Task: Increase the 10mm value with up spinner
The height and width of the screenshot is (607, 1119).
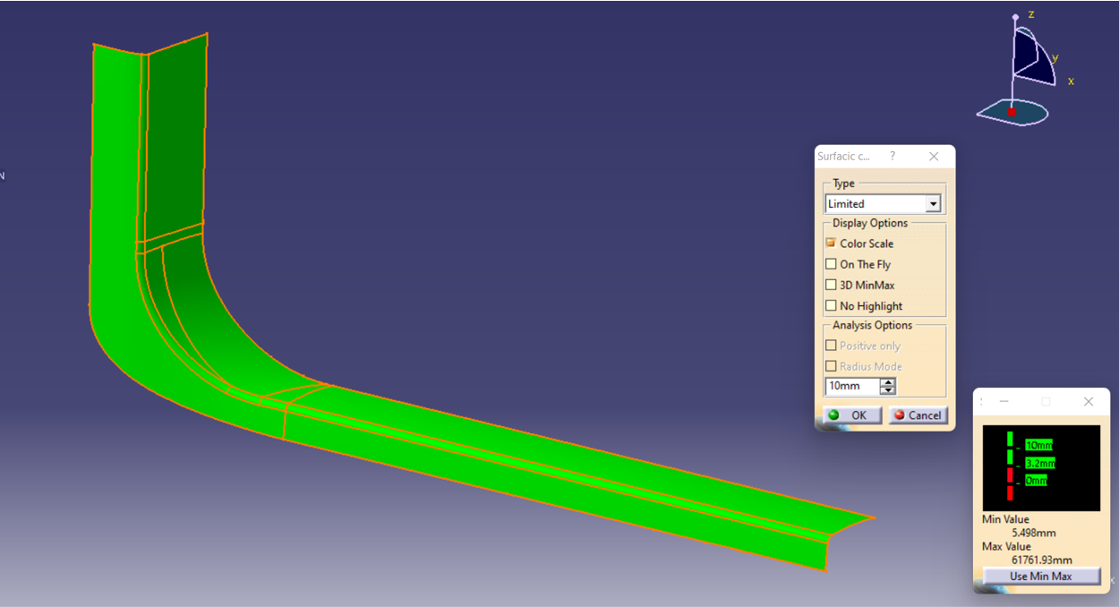Action: (888, 382)
